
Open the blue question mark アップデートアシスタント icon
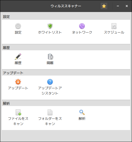tap(50, 82)
